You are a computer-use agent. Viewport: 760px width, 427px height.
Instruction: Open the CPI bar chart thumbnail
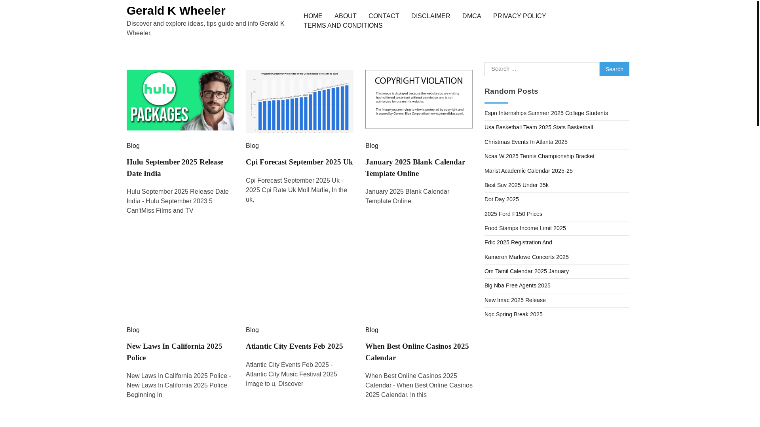click(x=299, y=102)
